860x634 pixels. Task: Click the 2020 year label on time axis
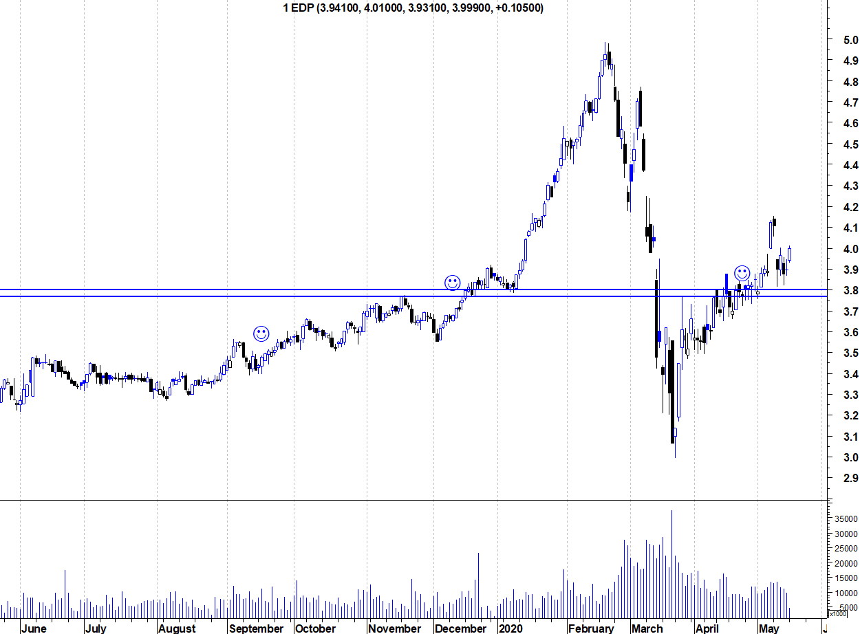click(511, 628)
